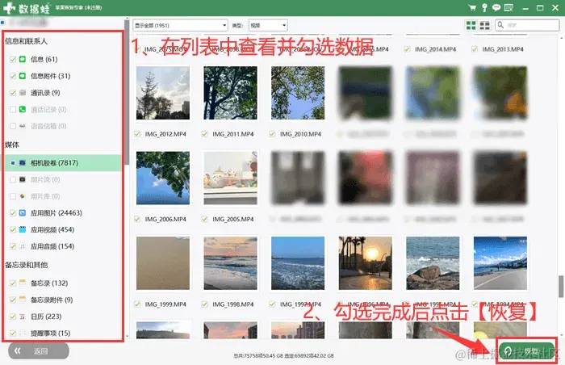Click the 备忘录和其他 section heading
This screenshot has width=565, height=365.
click(x=26, y=265)
